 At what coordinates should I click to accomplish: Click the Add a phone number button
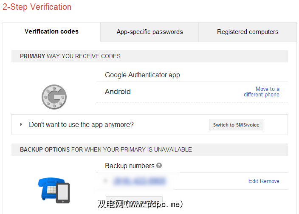134,200
